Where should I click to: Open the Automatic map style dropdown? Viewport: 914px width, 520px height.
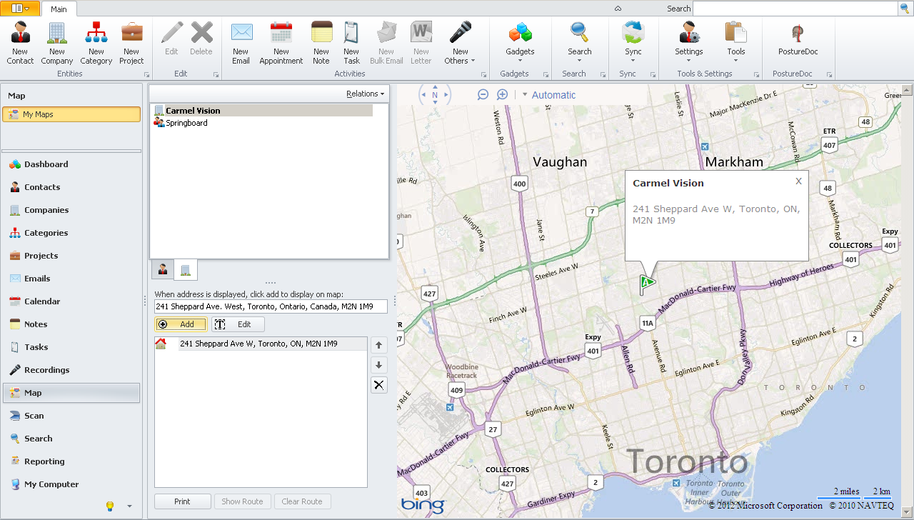click(x=553, y=94)
